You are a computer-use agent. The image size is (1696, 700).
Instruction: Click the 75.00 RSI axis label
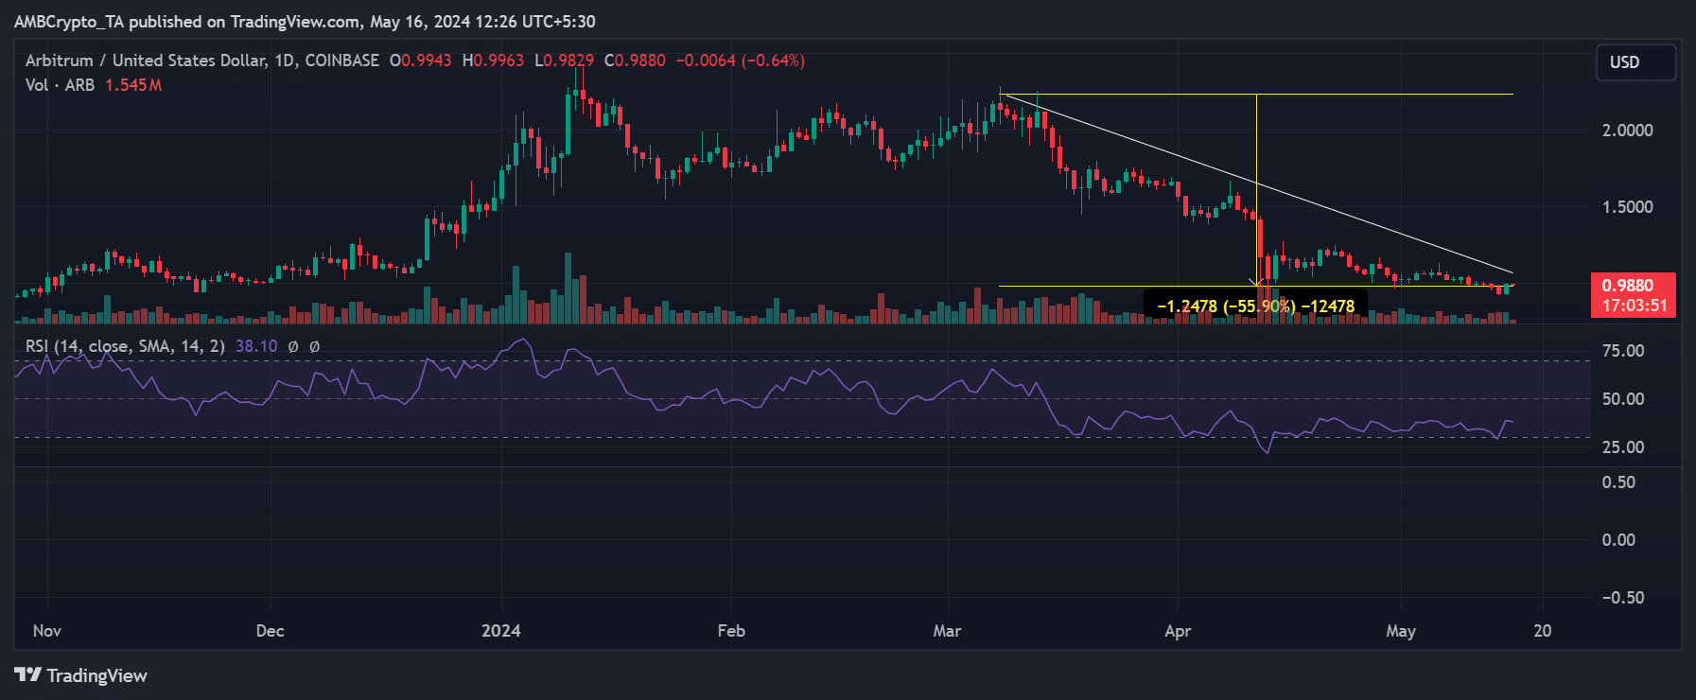1623,351
